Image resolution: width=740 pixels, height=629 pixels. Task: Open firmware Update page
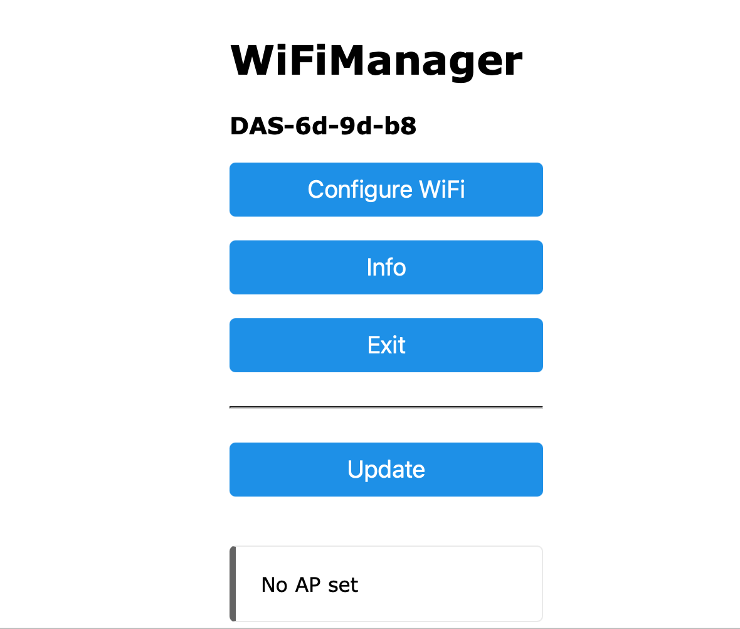pos(386,470)
